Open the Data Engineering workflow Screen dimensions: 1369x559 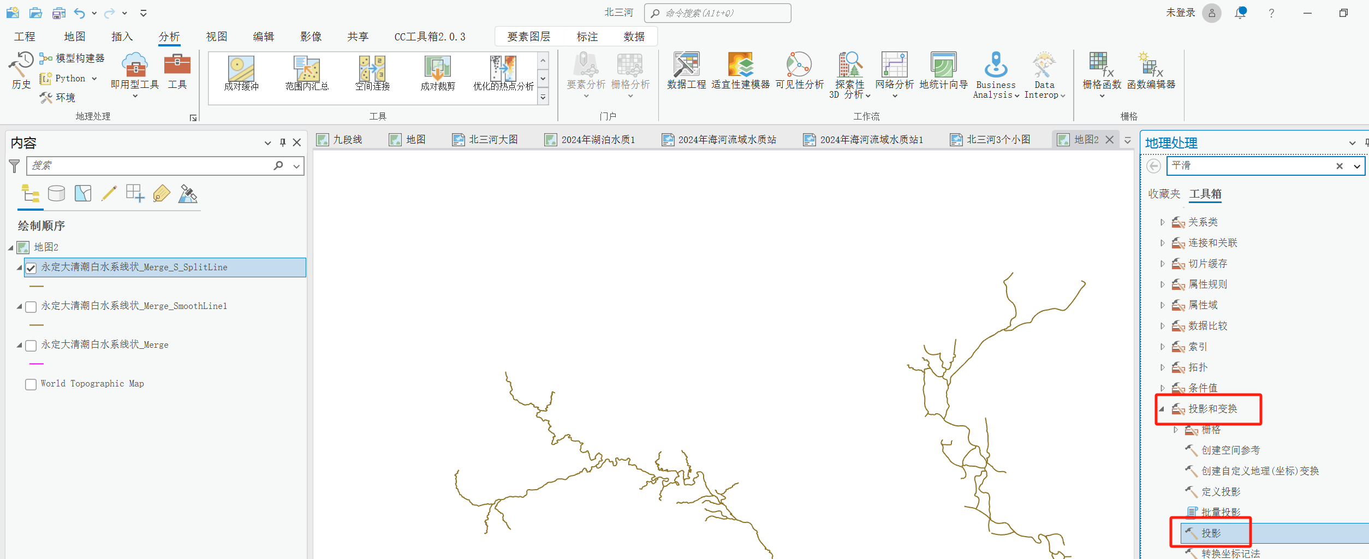pyautogui.click(x=686, y=71)
